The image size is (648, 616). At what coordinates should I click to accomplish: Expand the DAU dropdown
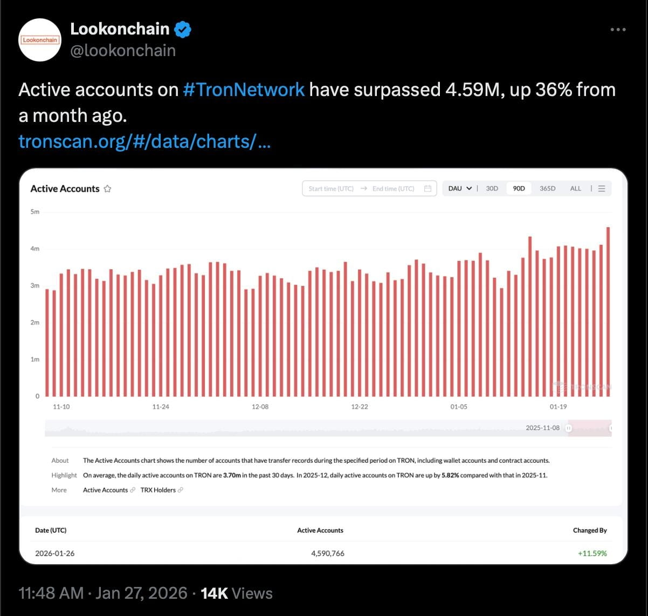tap(460, 189)
